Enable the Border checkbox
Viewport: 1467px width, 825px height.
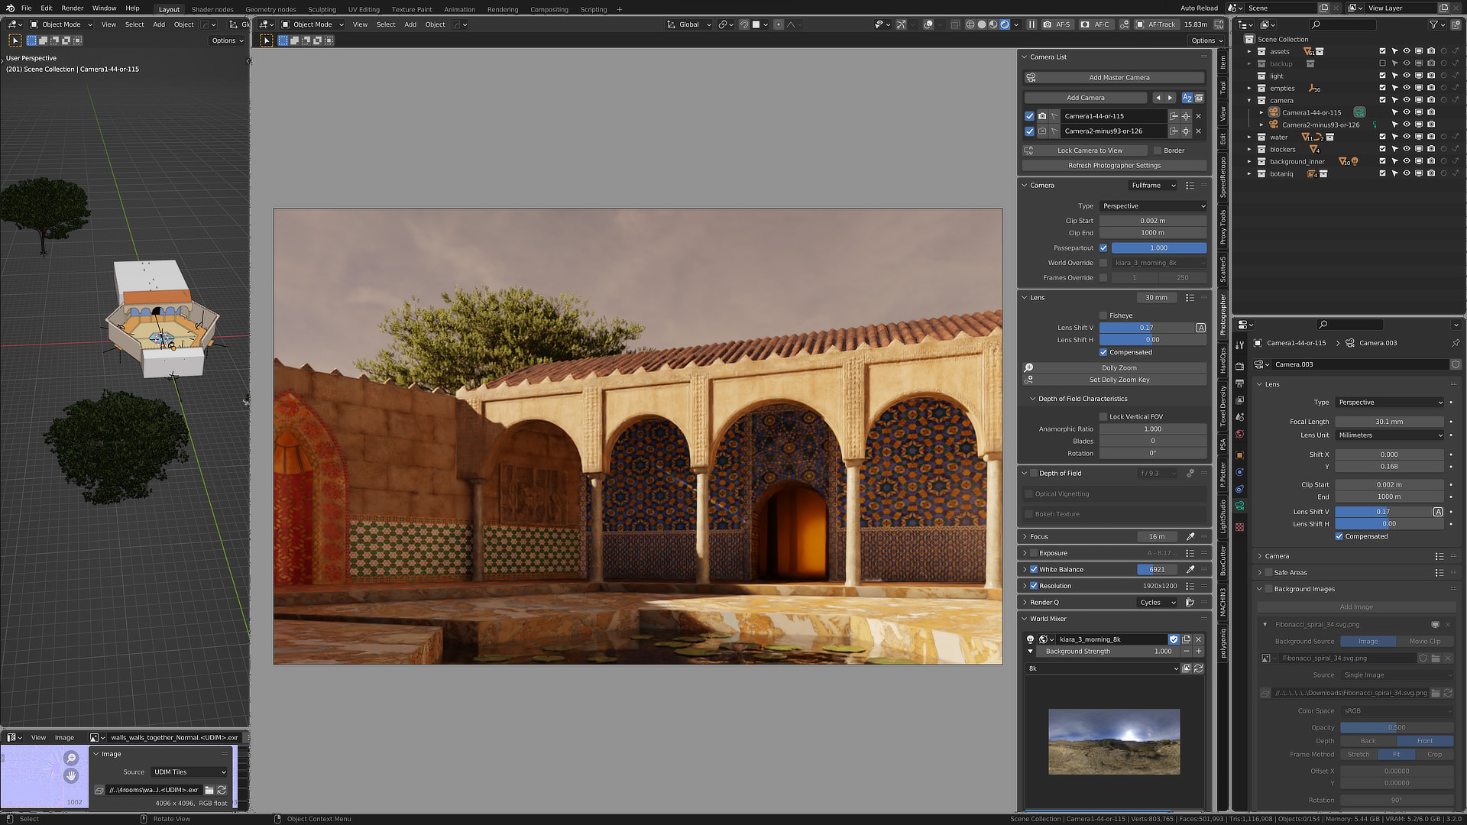[x=1158, y=150]
